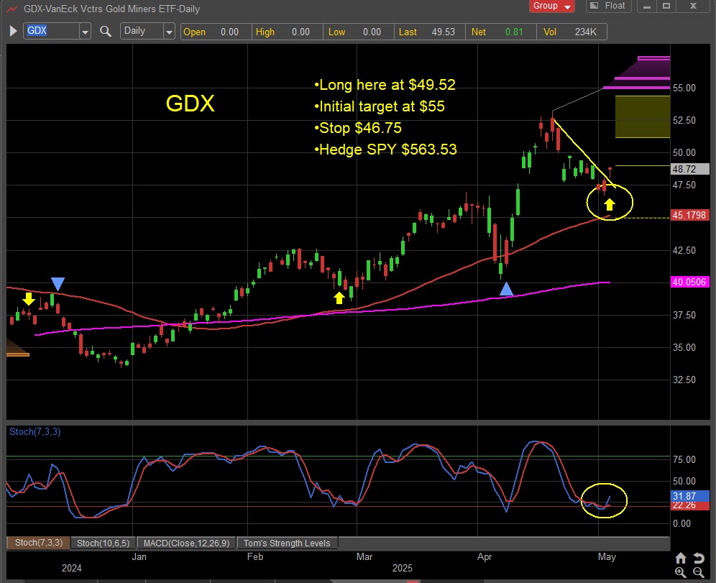The width and height of the screenshot is (716, 583).
Task: Open the symbol dropdown arrow
Action: pos(85,32)
